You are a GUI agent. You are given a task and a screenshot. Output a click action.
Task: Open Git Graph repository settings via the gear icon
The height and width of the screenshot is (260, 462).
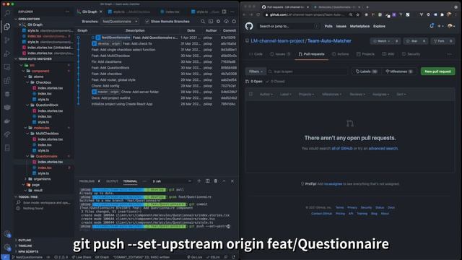coord(218,22)
